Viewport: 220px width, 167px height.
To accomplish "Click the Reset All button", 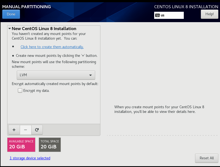I will click(207, 158).
